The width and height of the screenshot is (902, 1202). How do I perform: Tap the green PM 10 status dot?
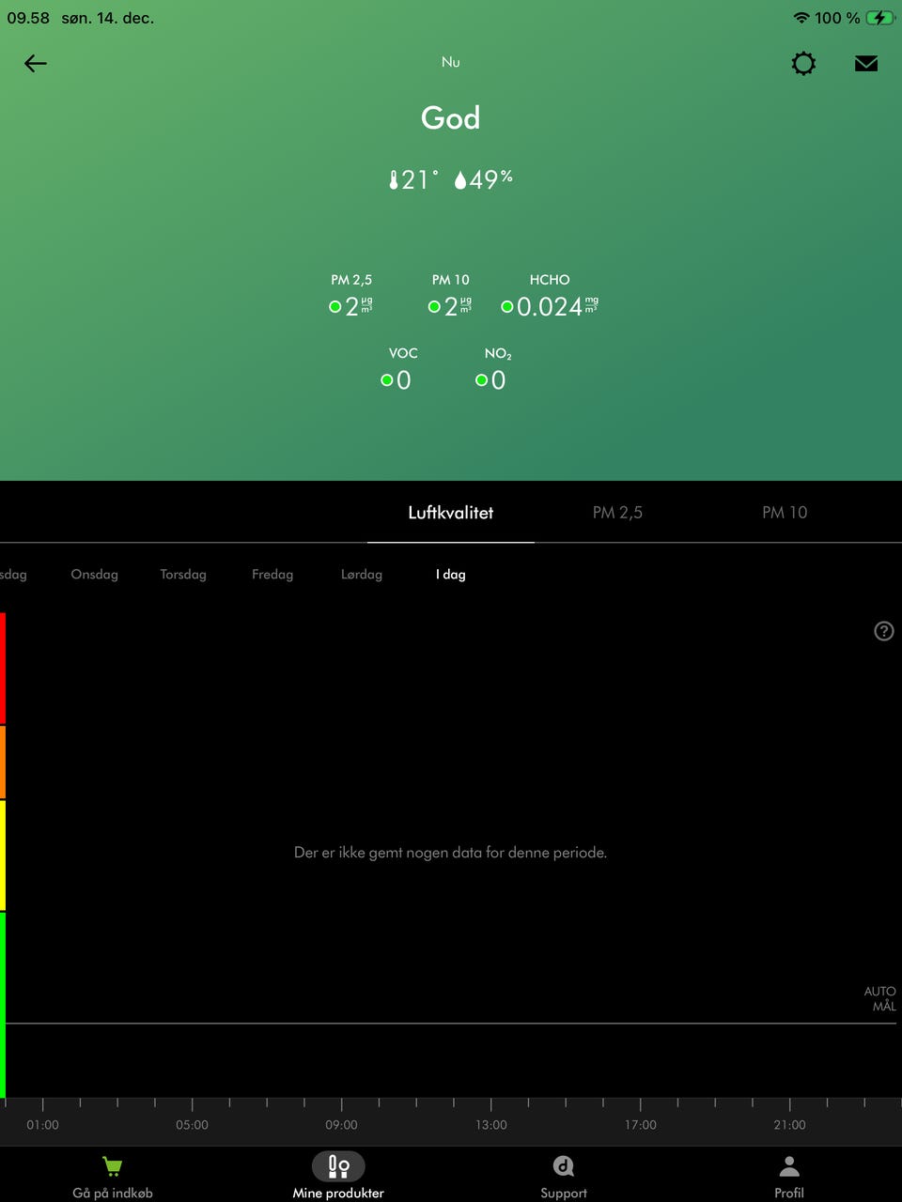[x=434, y=306]
